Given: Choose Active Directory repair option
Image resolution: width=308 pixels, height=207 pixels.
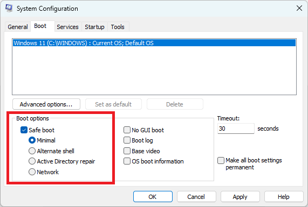Looking at the screenshot, I should coord(32,161).
